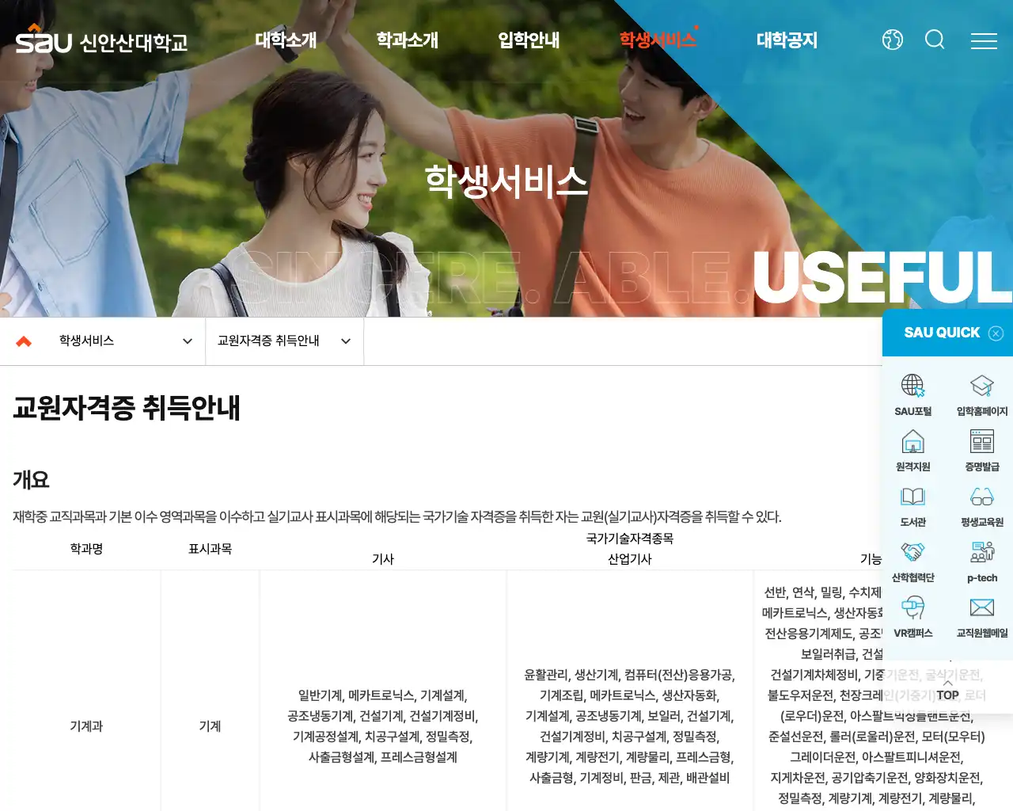This screenshot has height=811, width=1013.
Task: Open 입학안내 menu
Action: 529,40
